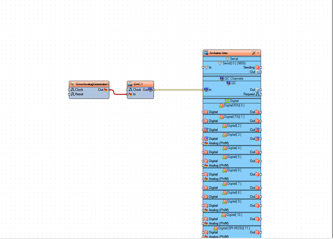
Task: Click the Digital[ 10 ] Analog (PWM) pin
Action: [x=203, y=223]
